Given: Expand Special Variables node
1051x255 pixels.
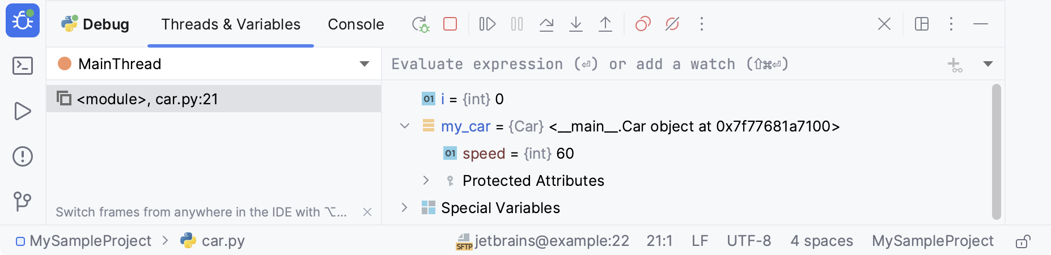Looking at the screenshot, I should (405, 208).
